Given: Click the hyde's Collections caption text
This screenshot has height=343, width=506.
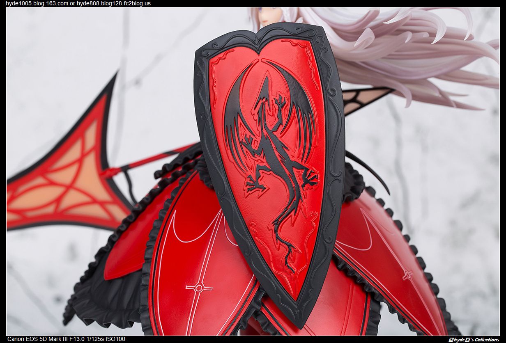Looking at the screenshot, I should pyautogui.click(x=474, y=339).
